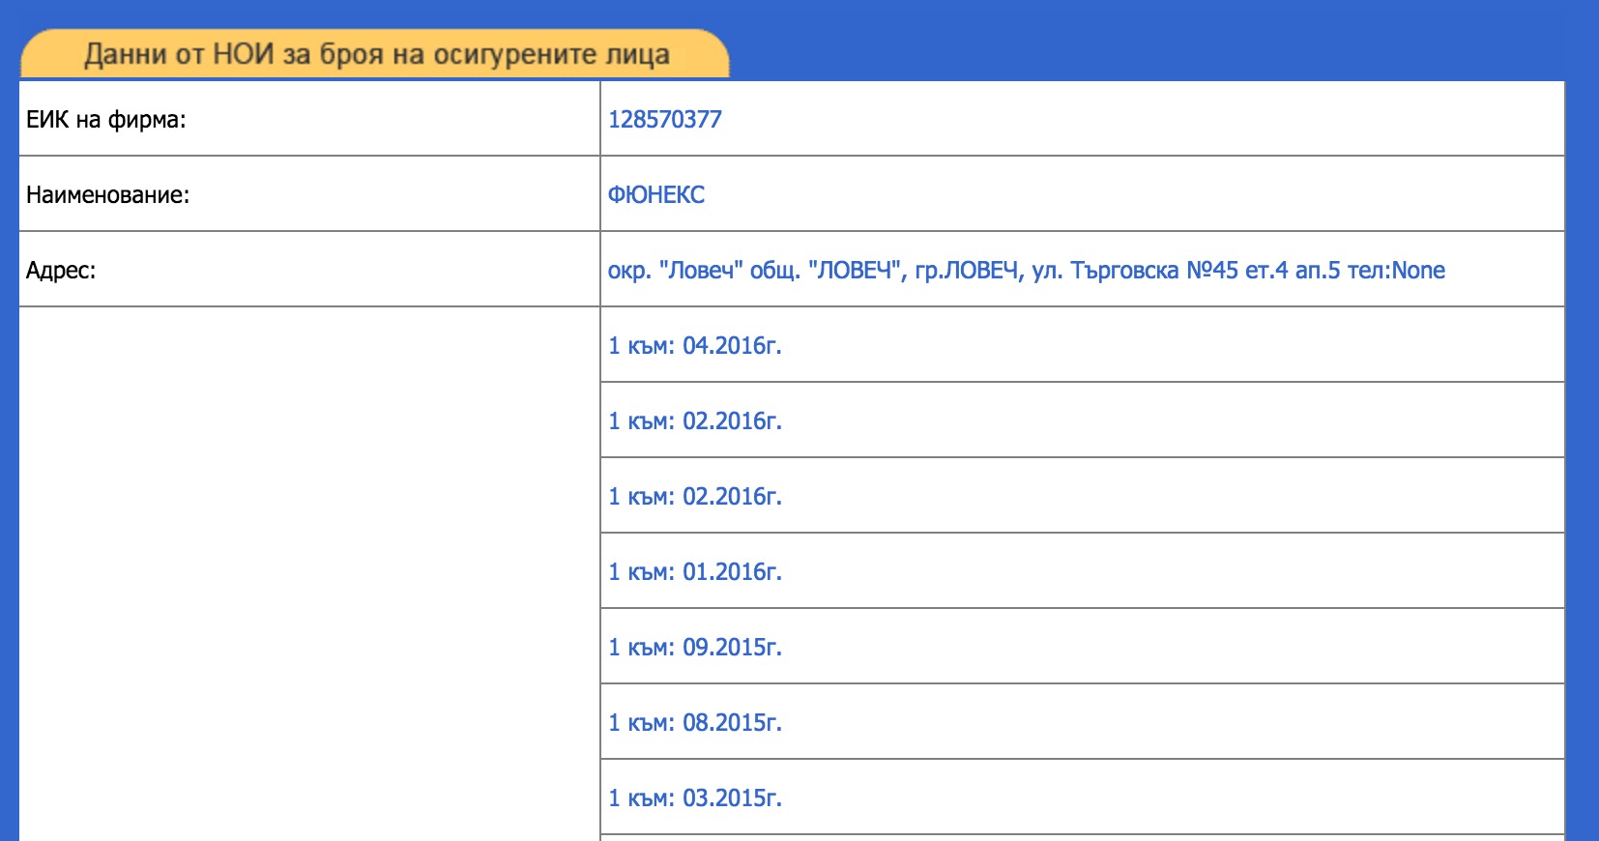Image resolution: width=1599 pixels, height=841 pixels.
Task: Choose the "1 към: 03.2015г." entry
Action: point(694,797)
